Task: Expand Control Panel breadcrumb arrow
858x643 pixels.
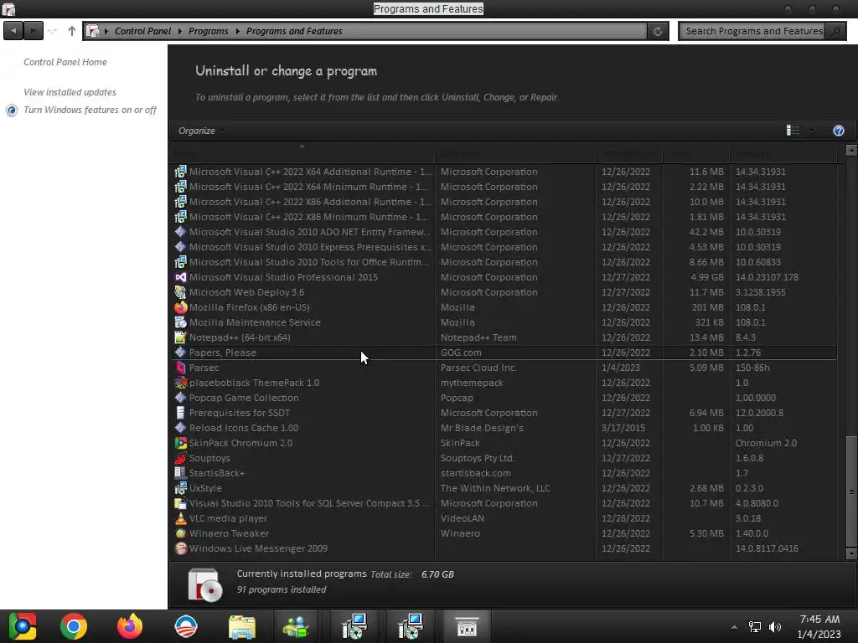Action: coord(179,31)
